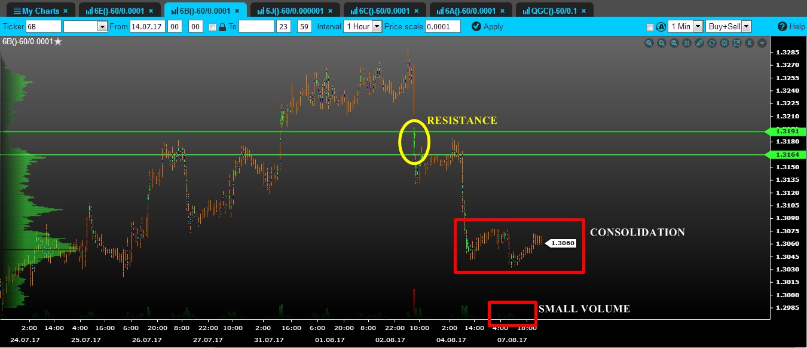This screenshot has height=348, width=807.
Task: Click the Ticker input showing 6B
Action: point(44,26)
